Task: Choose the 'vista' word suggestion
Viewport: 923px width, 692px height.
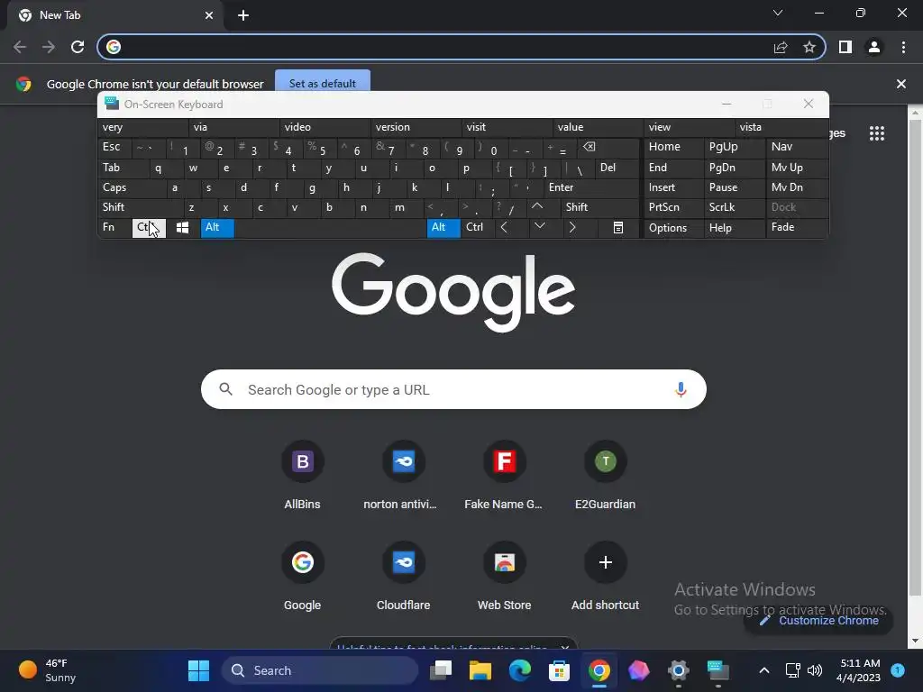Action: (x=781, y=127)
